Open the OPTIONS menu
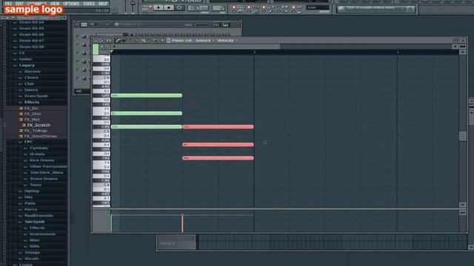Image resolution: width=474 pixels, height=266 pixels. 71,4
